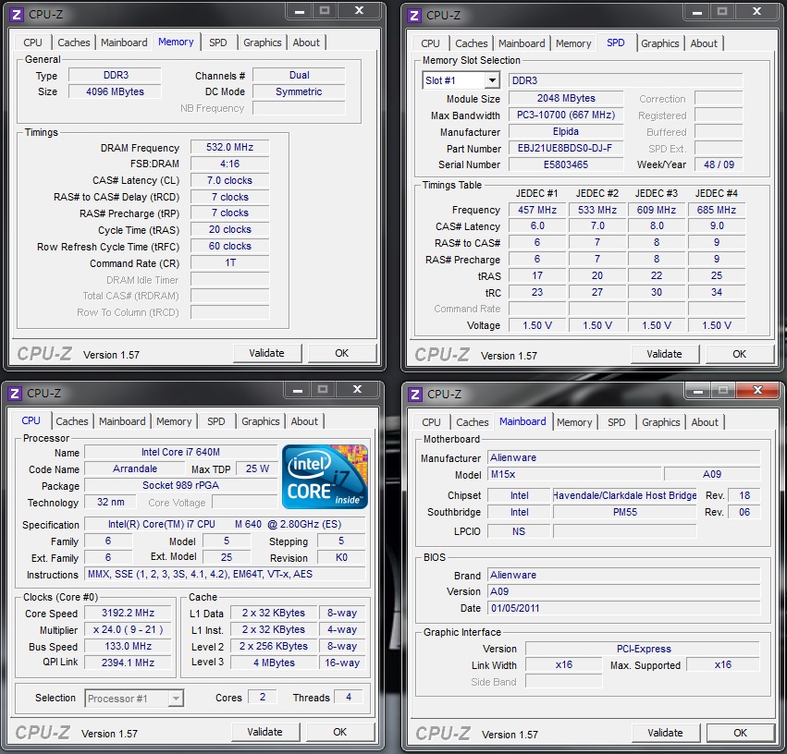
Task: Click the Level 3 cache size 4 MBytes
Action: click(x=274, y=663)
